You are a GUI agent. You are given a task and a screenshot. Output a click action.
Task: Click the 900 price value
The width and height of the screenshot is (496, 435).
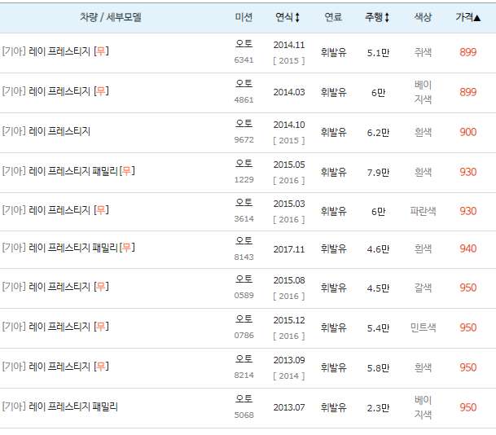click(x=467, y=132)
